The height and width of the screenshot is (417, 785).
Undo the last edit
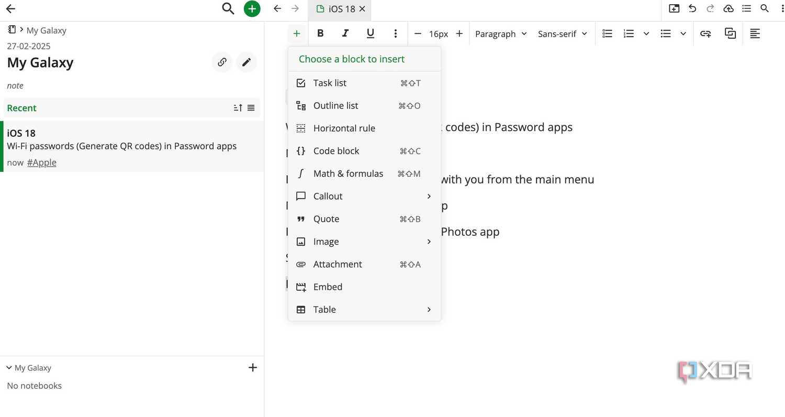click(x=692, y=8)
